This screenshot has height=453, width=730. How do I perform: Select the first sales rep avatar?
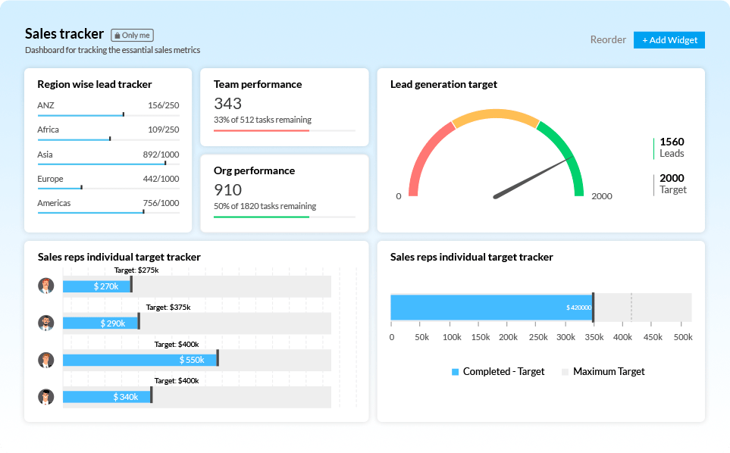point(46,286)
